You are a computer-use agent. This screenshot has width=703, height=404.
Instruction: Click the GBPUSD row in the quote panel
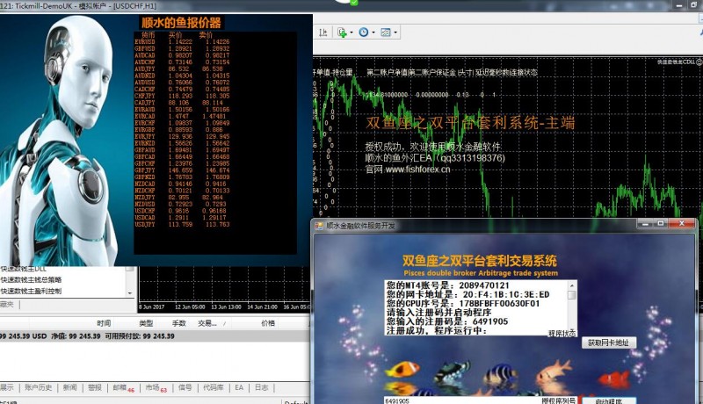point(182,48)
